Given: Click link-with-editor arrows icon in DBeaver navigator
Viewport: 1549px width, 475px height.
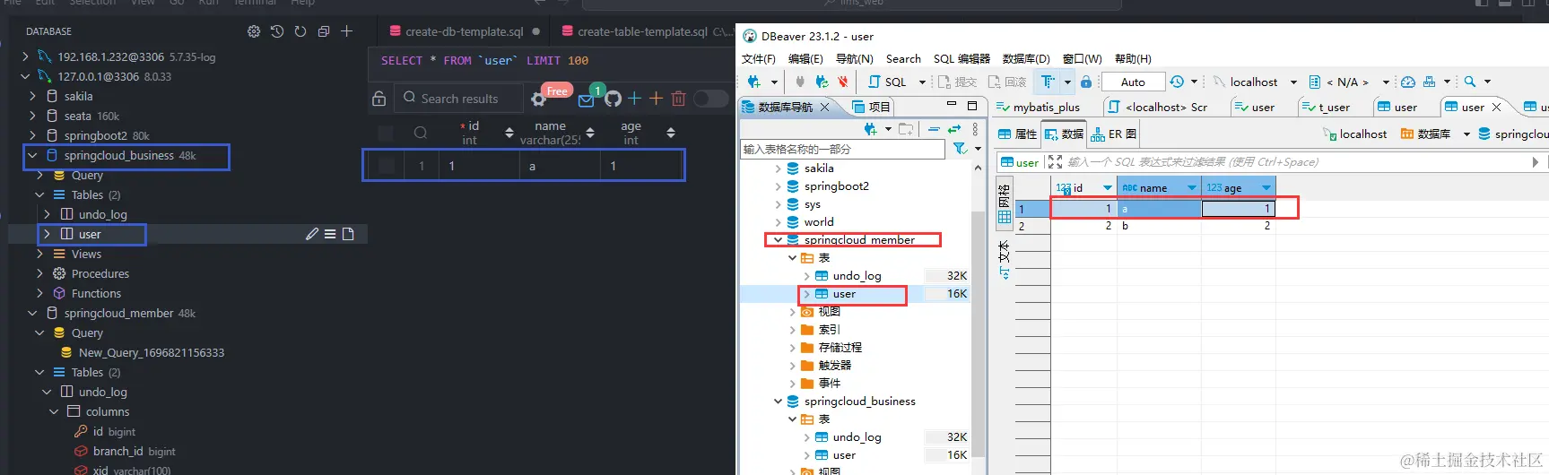Looking at the screenshot, I should [x=954, y=129].
